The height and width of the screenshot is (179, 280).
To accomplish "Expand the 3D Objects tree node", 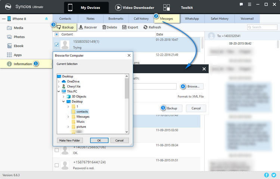I will [x=63, y=96].
